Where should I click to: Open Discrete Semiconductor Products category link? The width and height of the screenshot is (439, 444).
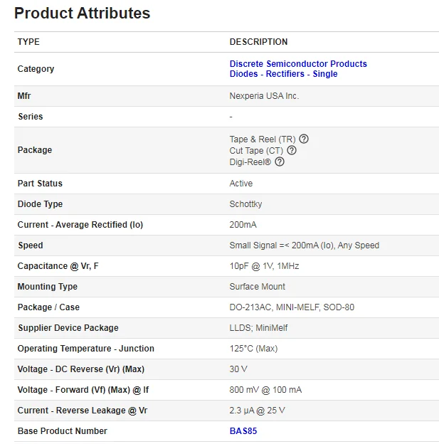tap(298, 64)
